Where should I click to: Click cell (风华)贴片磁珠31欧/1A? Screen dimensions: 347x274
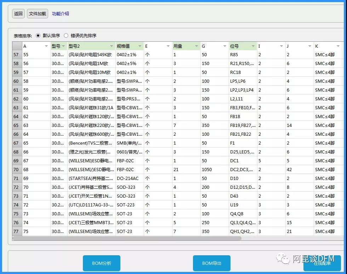[91, 107]
